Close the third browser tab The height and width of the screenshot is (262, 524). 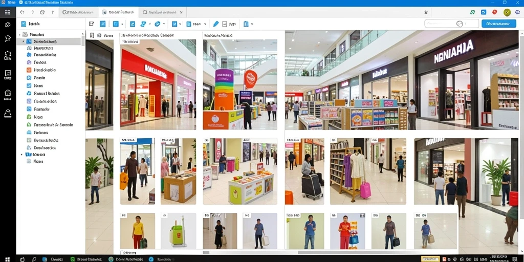181,12
